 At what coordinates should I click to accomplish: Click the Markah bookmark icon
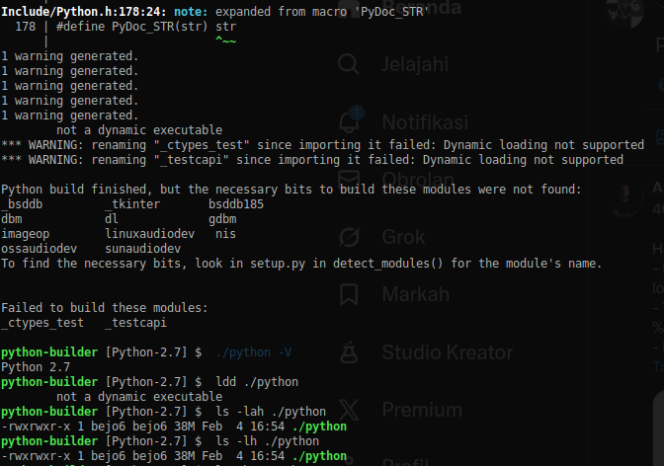click(349, 294)
